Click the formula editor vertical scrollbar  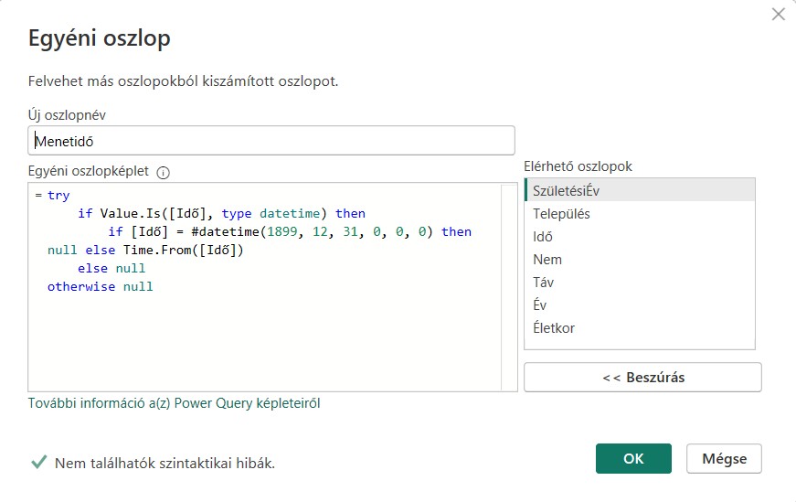(509, 287)
